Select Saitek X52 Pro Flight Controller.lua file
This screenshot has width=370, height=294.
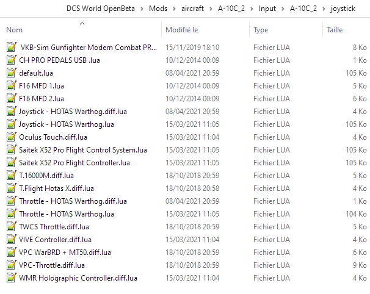click(74, 162)
